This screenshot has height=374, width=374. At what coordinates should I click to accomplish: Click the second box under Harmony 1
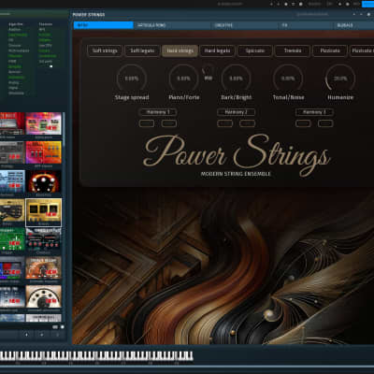169,123
